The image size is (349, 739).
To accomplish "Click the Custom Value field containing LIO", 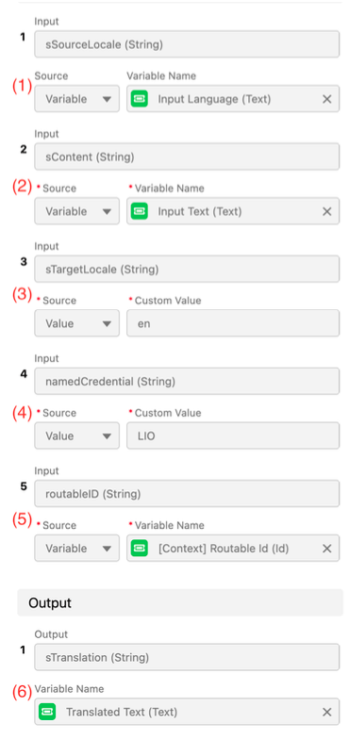I will 233,435.
